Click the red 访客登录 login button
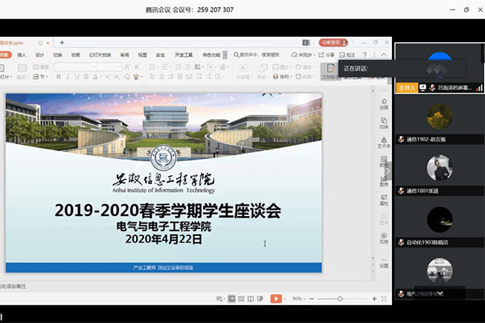Viewport: 485px width, 323px height. point(333,42)
